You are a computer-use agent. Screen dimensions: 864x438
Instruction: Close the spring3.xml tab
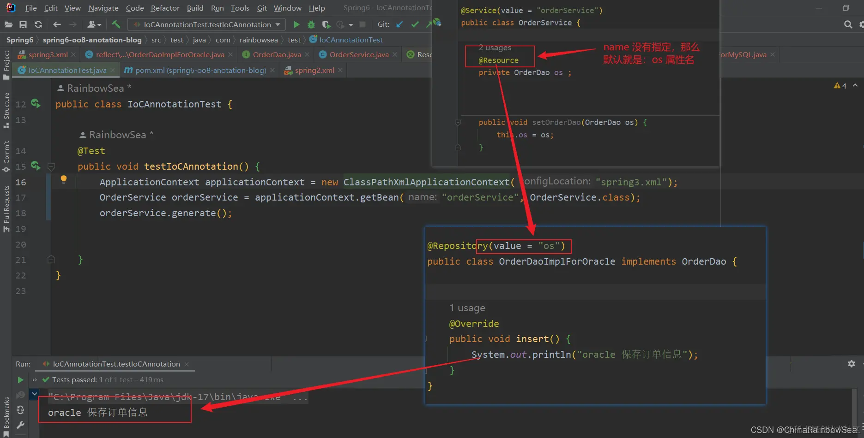(x=73, y=54)
